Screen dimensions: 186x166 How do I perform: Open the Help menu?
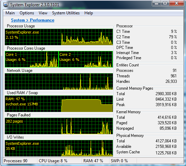(x=89, y=13)
